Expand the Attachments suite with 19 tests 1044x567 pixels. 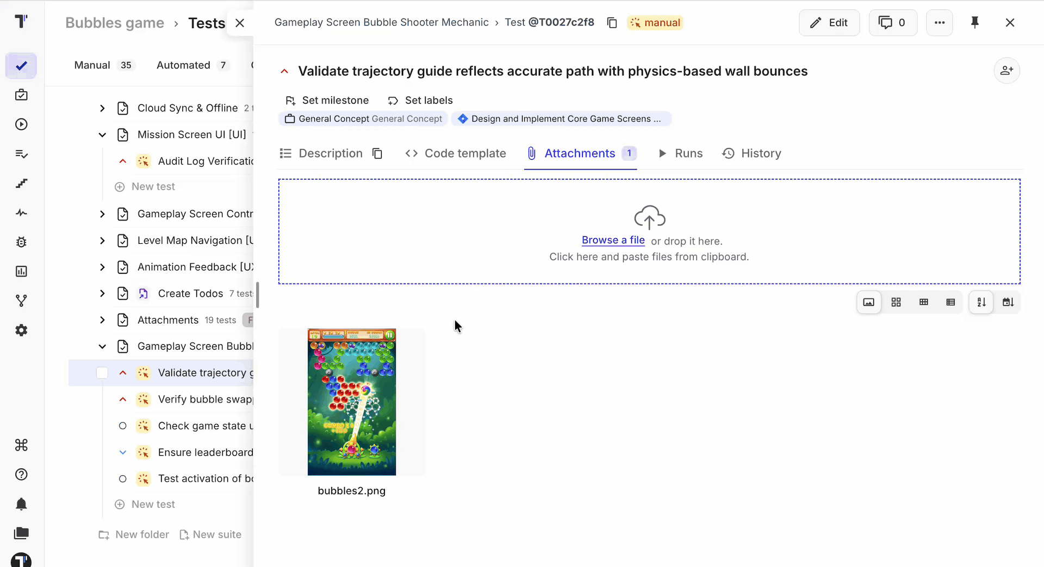pyautogui.click(x=102, y=320)
